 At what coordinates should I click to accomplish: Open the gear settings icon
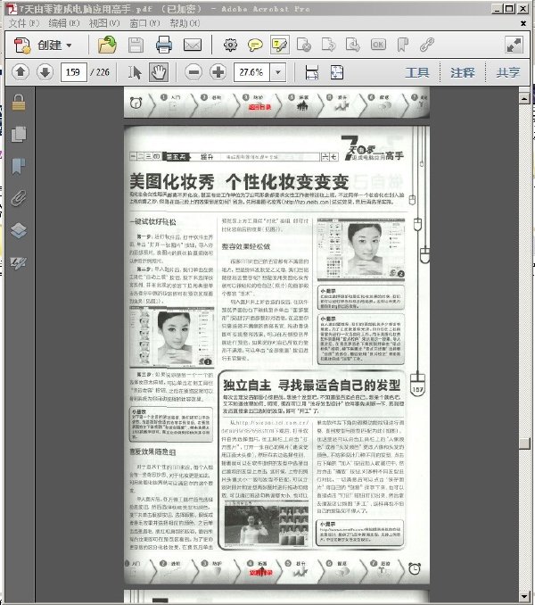pos(231,46)
